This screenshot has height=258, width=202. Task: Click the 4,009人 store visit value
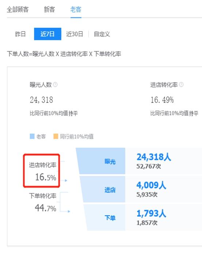pos(151,185)
